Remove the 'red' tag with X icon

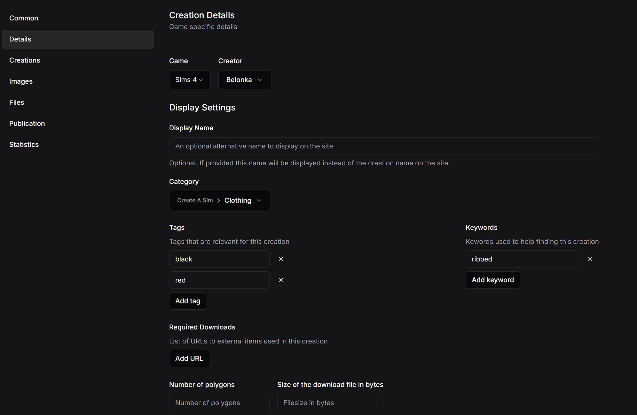click(281, 280)
